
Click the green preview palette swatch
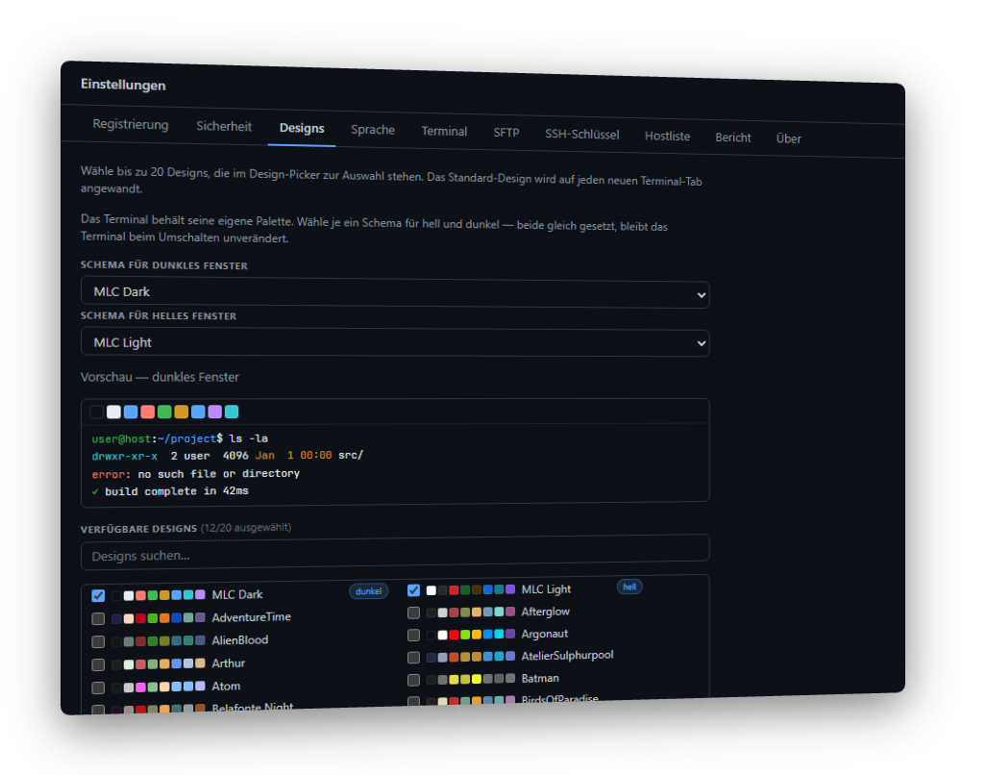click(x=164, y=412)
